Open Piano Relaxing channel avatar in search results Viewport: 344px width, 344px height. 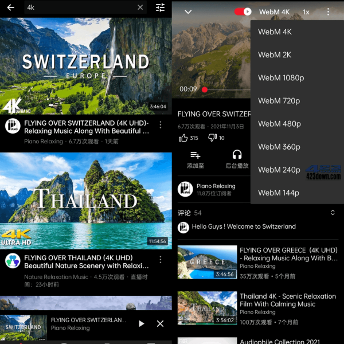[x=13, y=126]
